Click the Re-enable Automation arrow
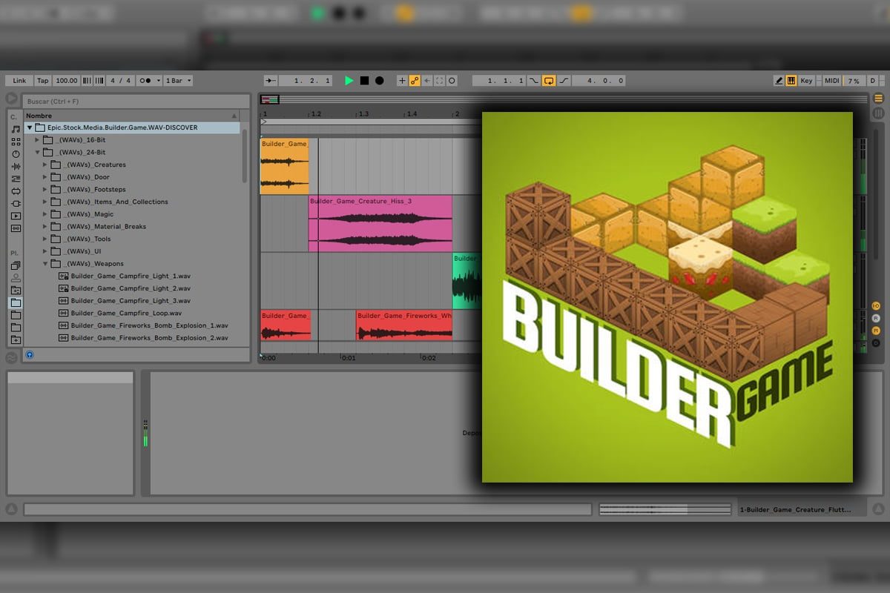The image size is (890, 593). [427, 81]
